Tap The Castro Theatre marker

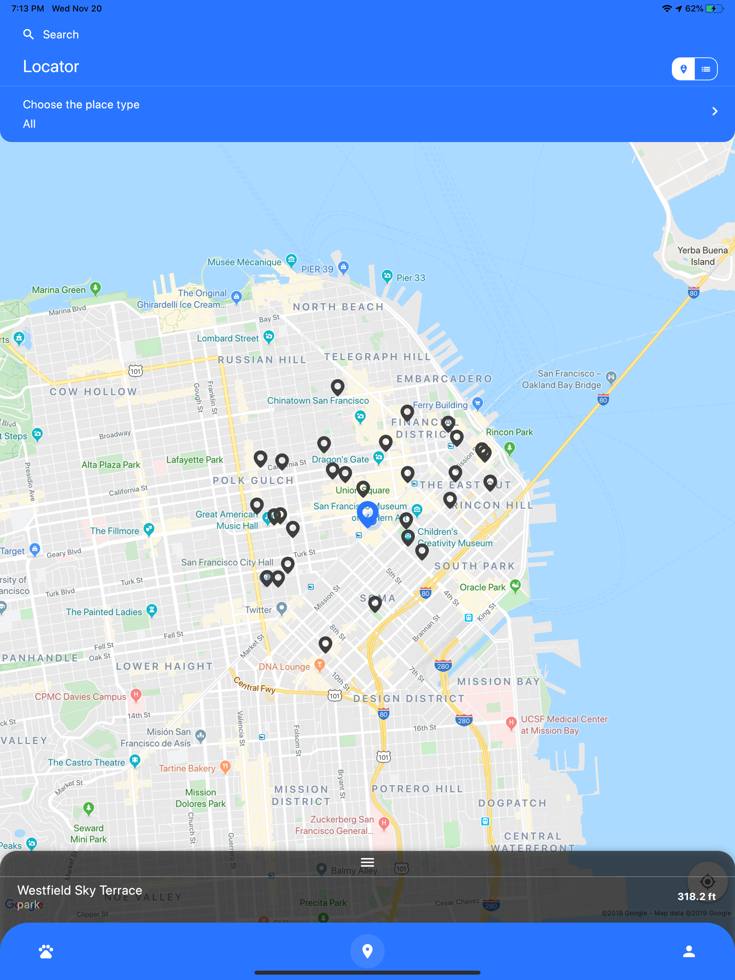pyautogui.click(x=135, y=761)
